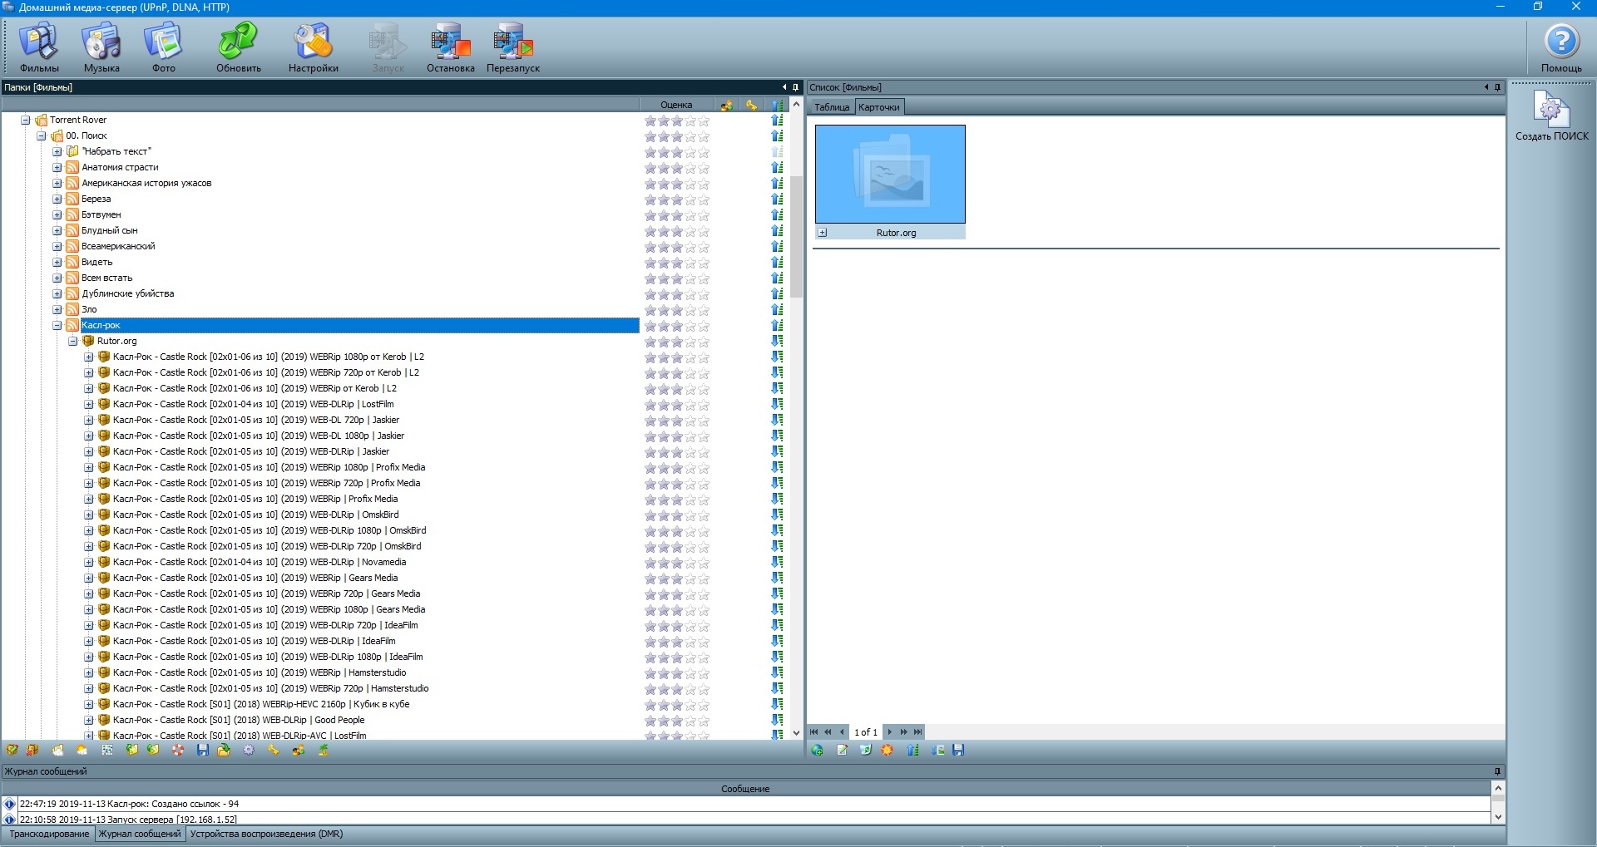The height and width of the screenshot is (847, 1597).
Task: Set the star rating for the Береза row
Action: coord(677,199)
